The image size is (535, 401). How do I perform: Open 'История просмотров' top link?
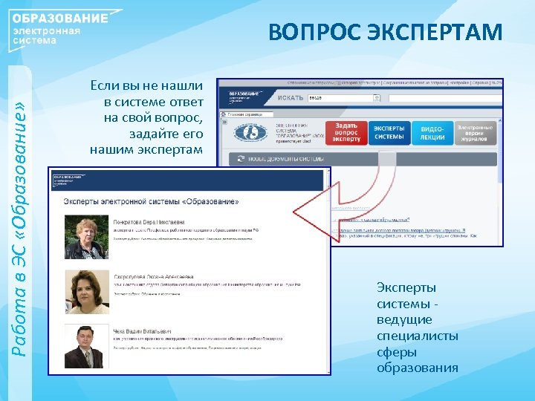pos(360,83)
